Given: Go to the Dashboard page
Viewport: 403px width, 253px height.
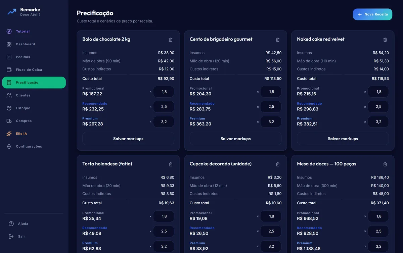Looking at the screenshot, I should (x=34, y=44).
